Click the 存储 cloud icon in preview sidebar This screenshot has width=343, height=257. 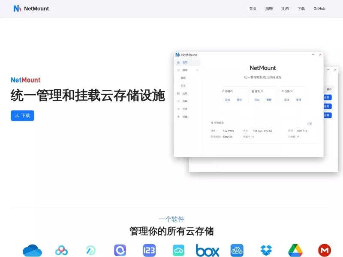178,70
